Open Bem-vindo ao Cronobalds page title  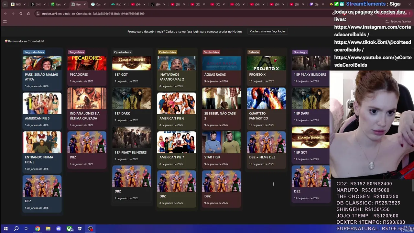pyautogui.click(x=24, y=41)
